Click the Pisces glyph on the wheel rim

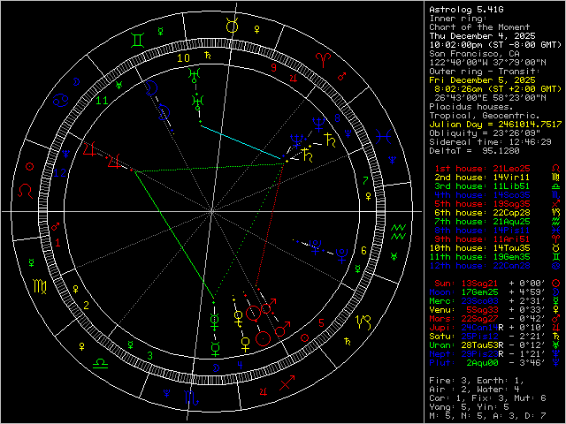pyautogui.click(x=383, y=135)
